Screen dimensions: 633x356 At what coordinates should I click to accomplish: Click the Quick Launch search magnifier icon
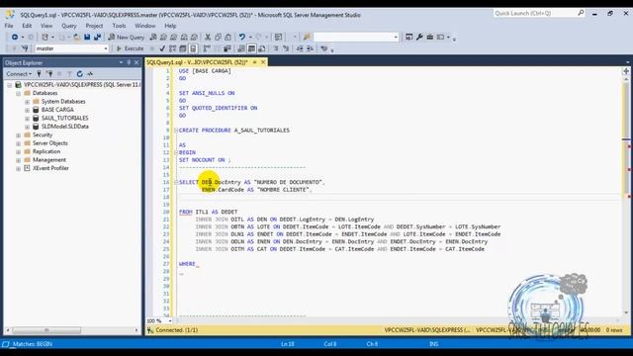coord(581,13)
